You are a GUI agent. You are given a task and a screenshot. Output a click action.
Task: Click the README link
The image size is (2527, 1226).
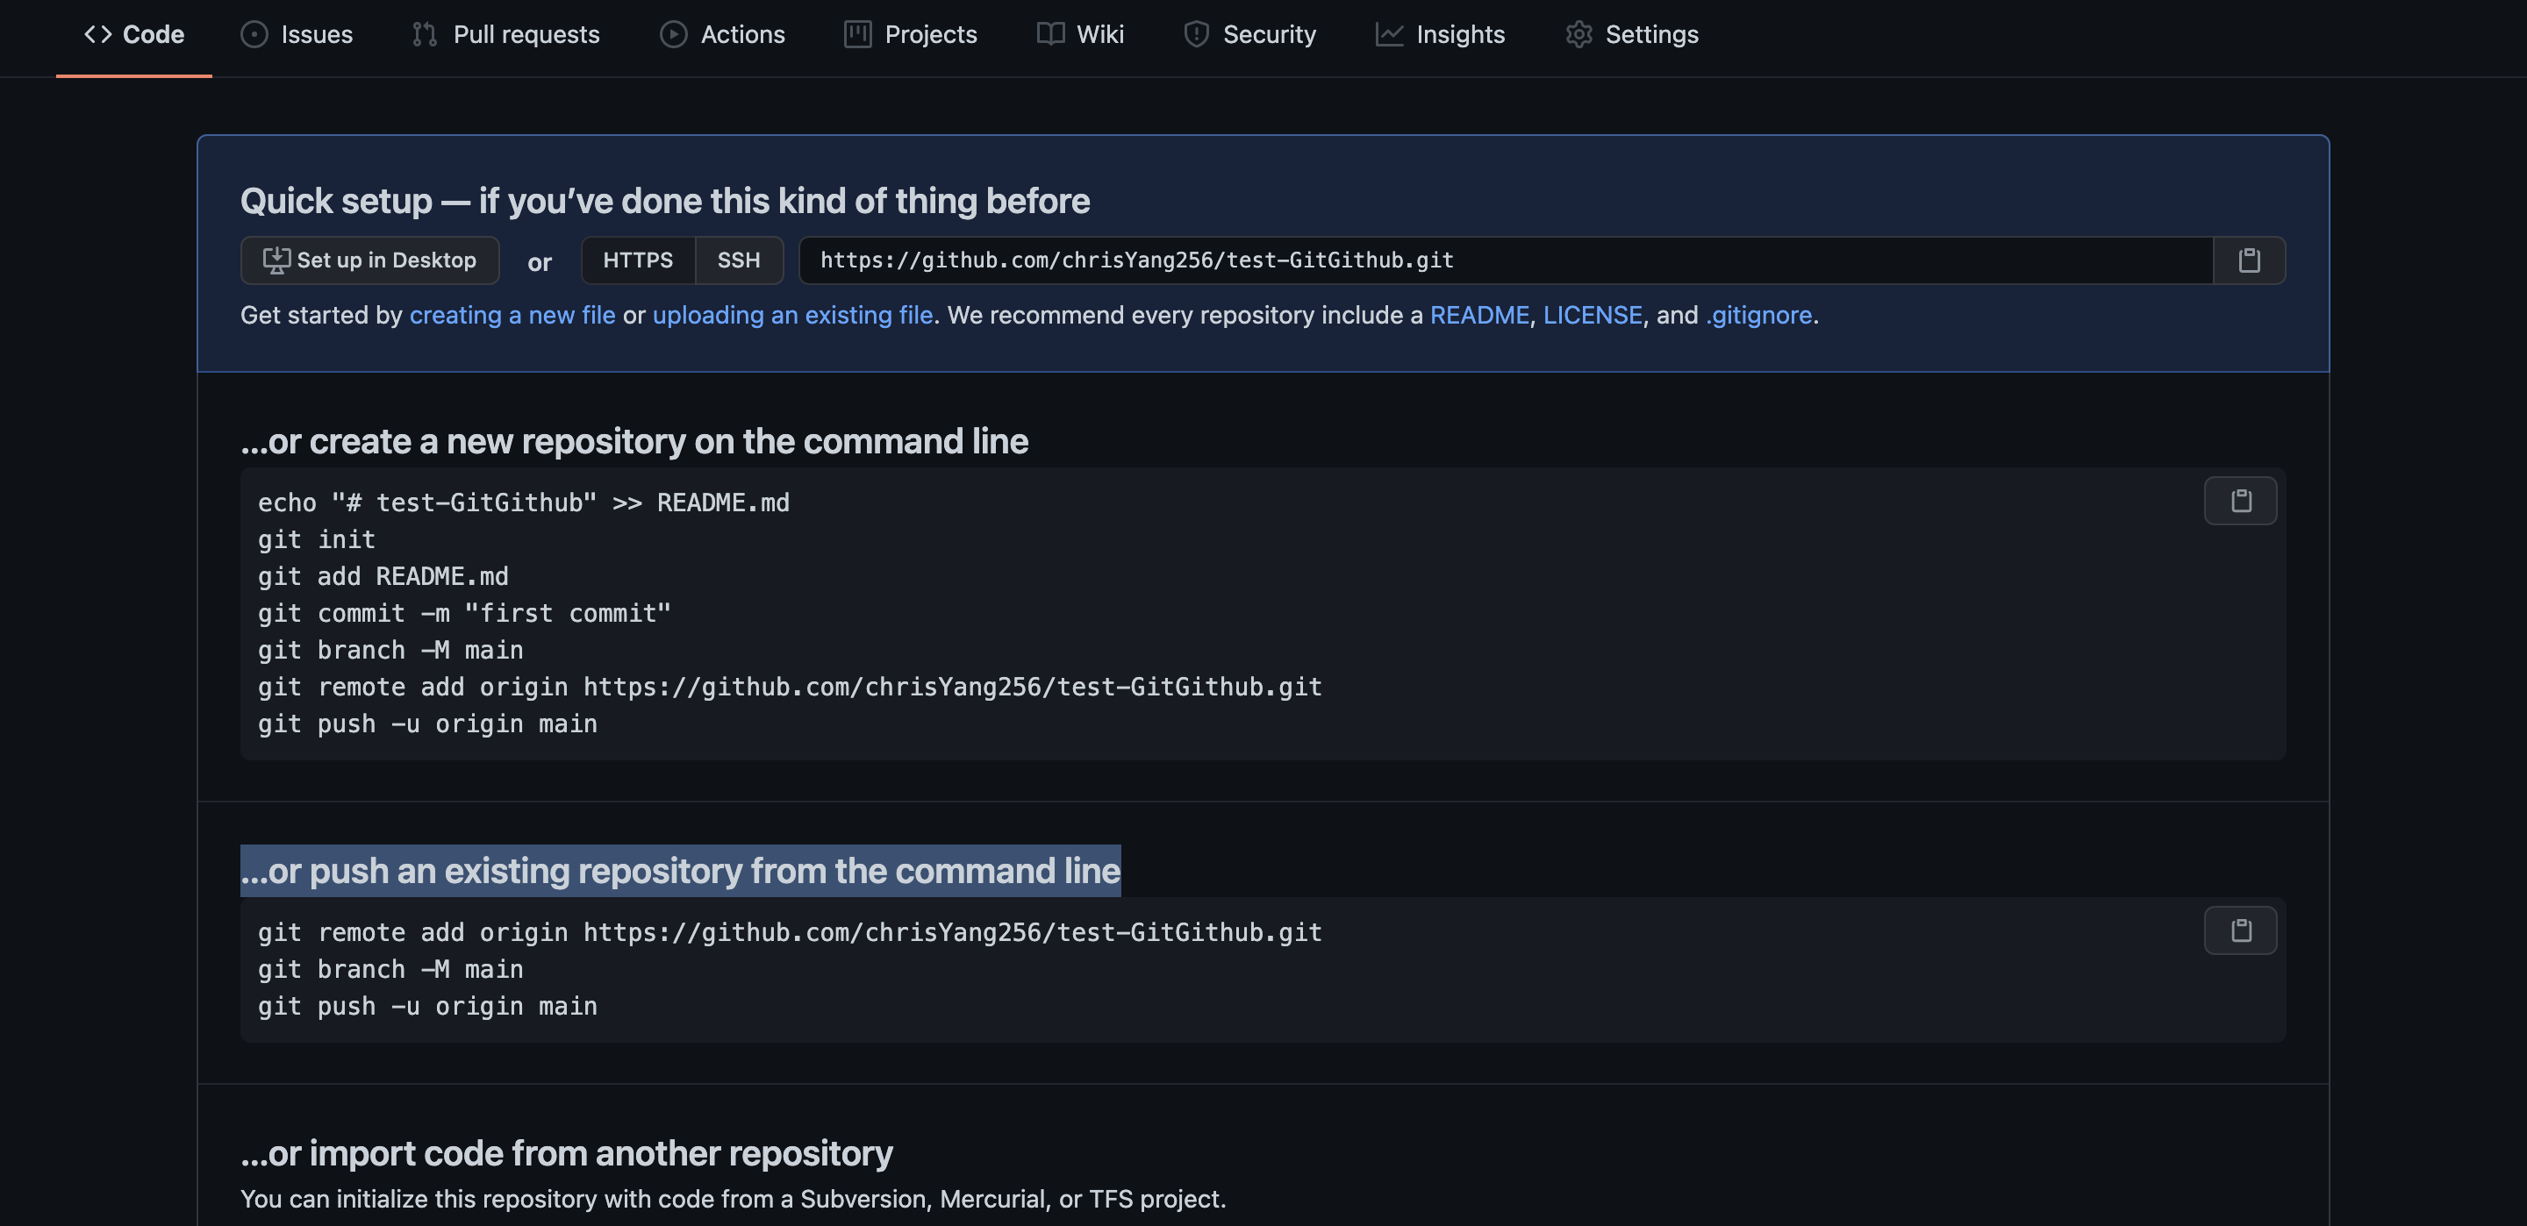(1479, 315)
